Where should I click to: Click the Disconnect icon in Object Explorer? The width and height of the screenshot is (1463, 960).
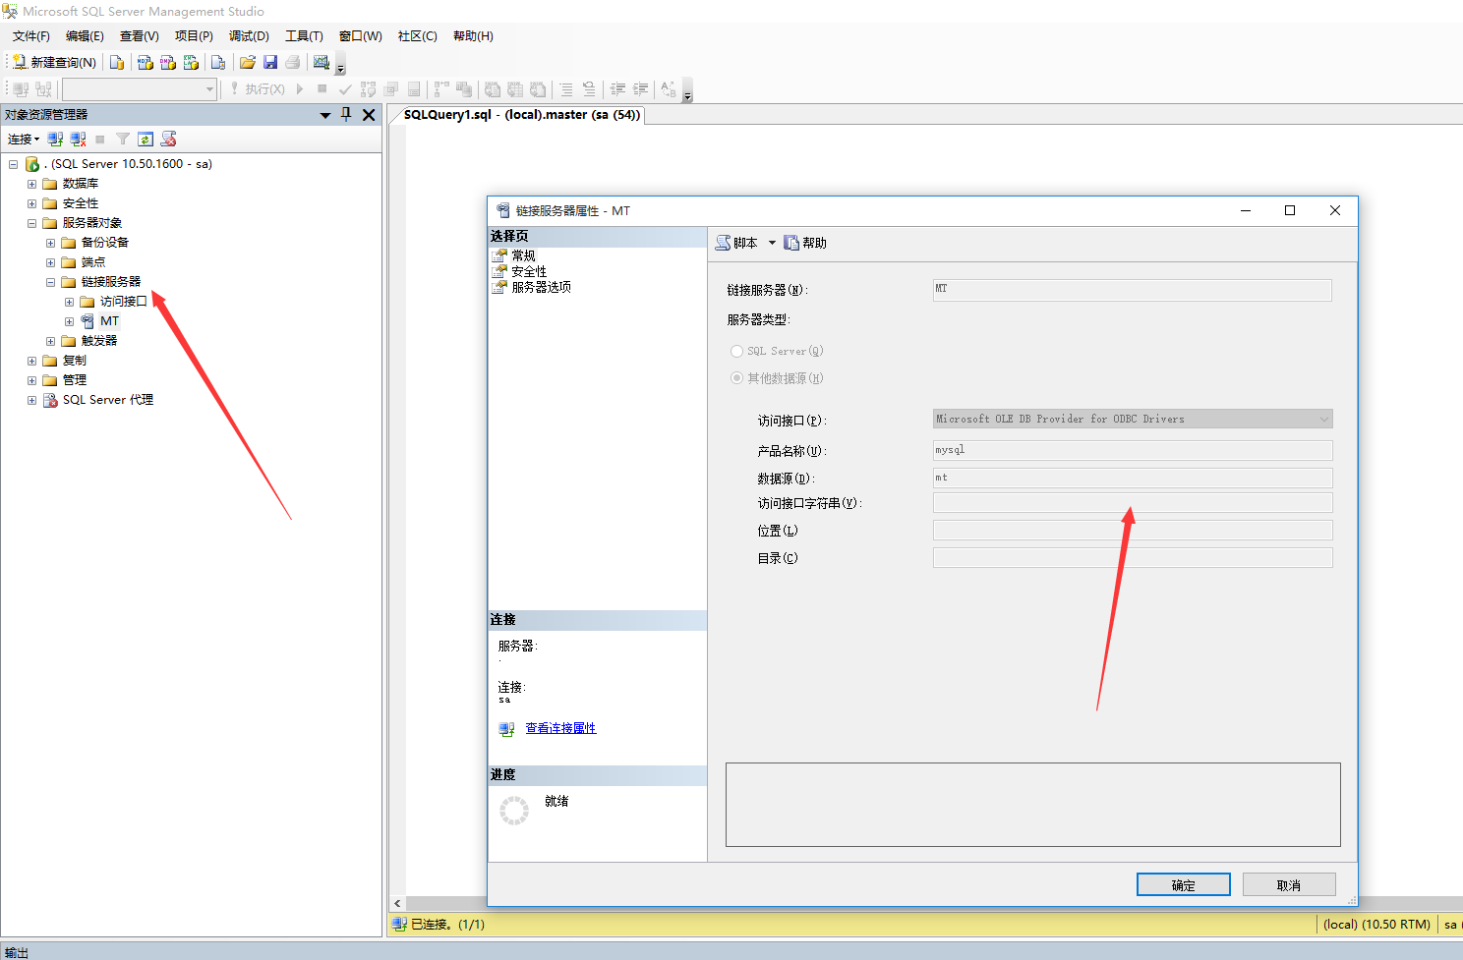click(x=78, y=140)
